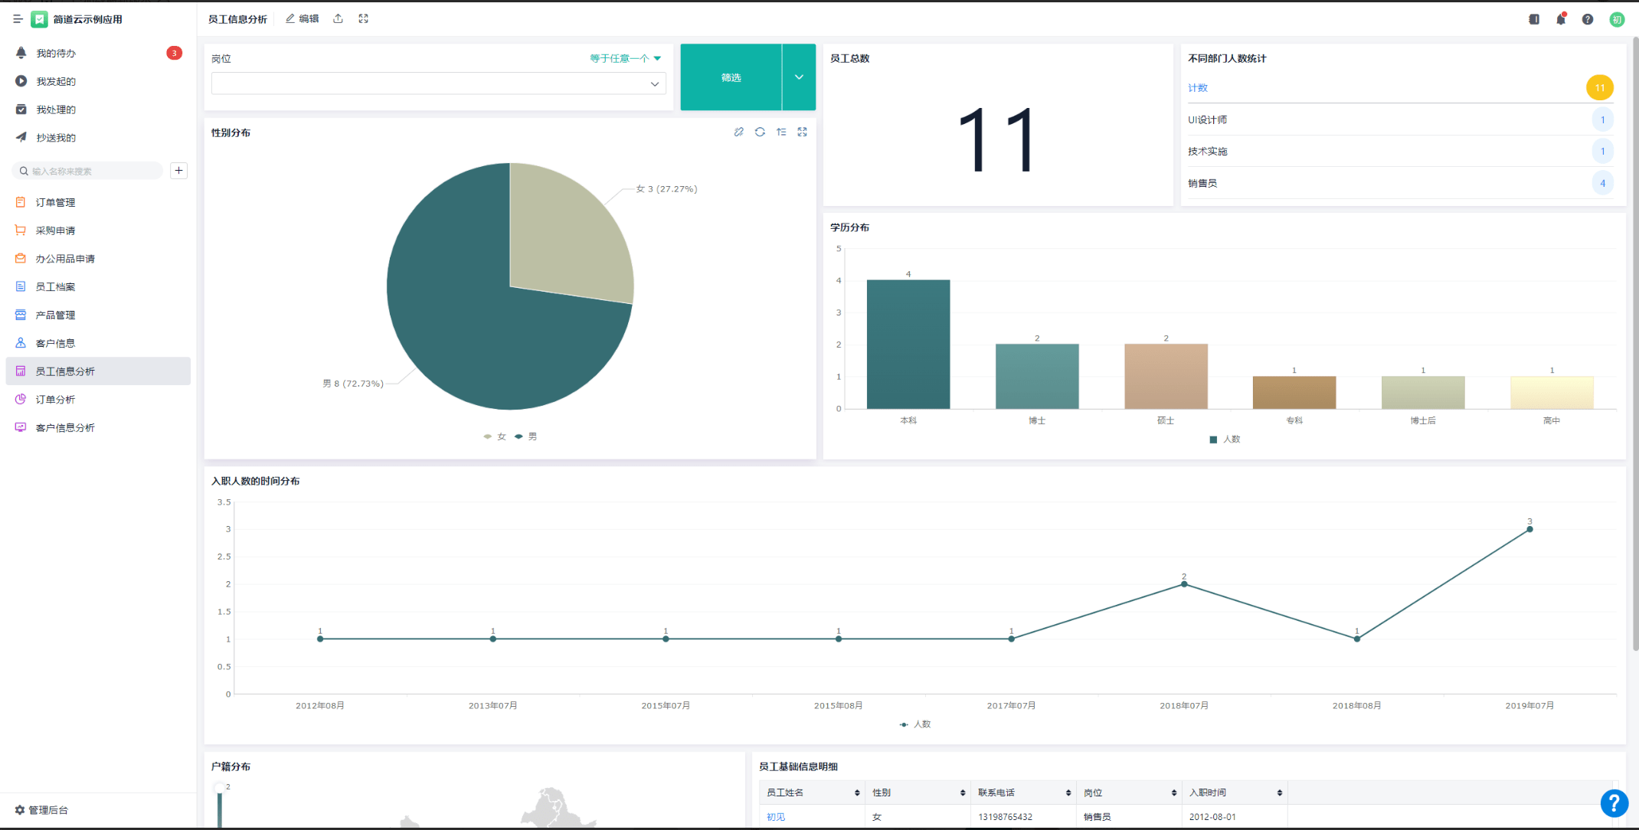
Task: Maximize the 性别分布 chart with expand icon
Action: tap(802, 132)
